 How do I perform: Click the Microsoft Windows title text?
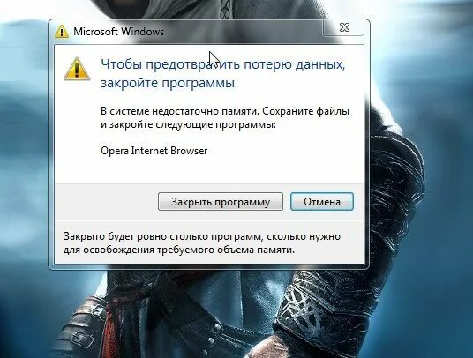pos(119,32)
